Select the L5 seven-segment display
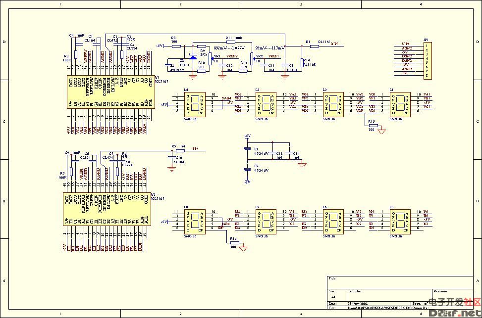The height and width of the screenshot is (318, 482). (x=400, y=220)
